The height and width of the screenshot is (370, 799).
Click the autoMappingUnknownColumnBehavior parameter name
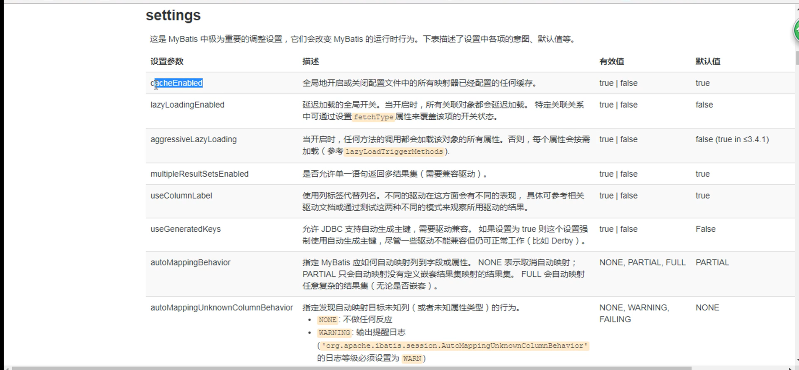pyautogui.click(x=221, y=307)
